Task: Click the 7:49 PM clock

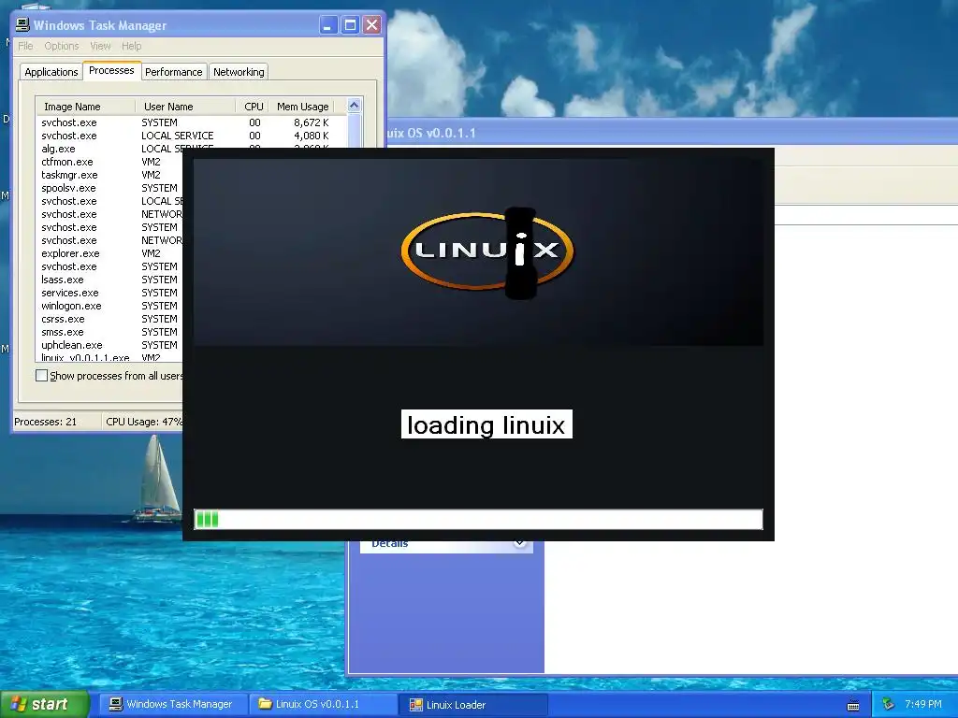Action: point(923,704)
